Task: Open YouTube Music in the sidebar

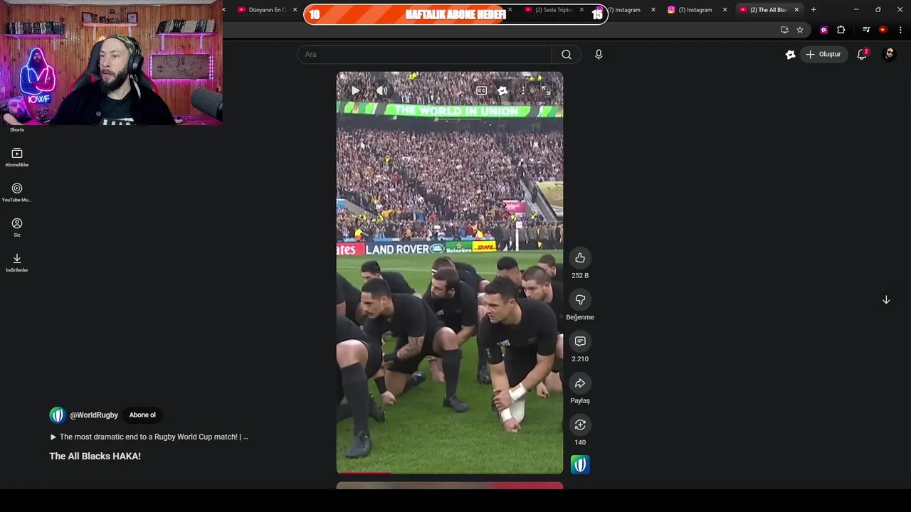Action: coord(17,193)
